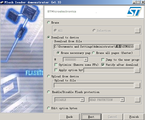Choose Erase all pages (faster)
The width and height of the screenshot is (145, 120).
94,53
